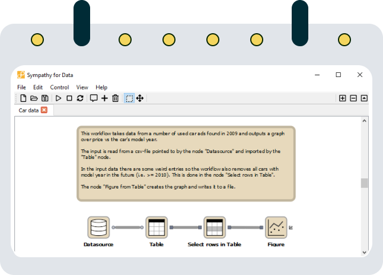The height and width of the screenshot is (275, 383).
Task: Zoom in with the boxed plus icon
Action: tap(343, 98)
